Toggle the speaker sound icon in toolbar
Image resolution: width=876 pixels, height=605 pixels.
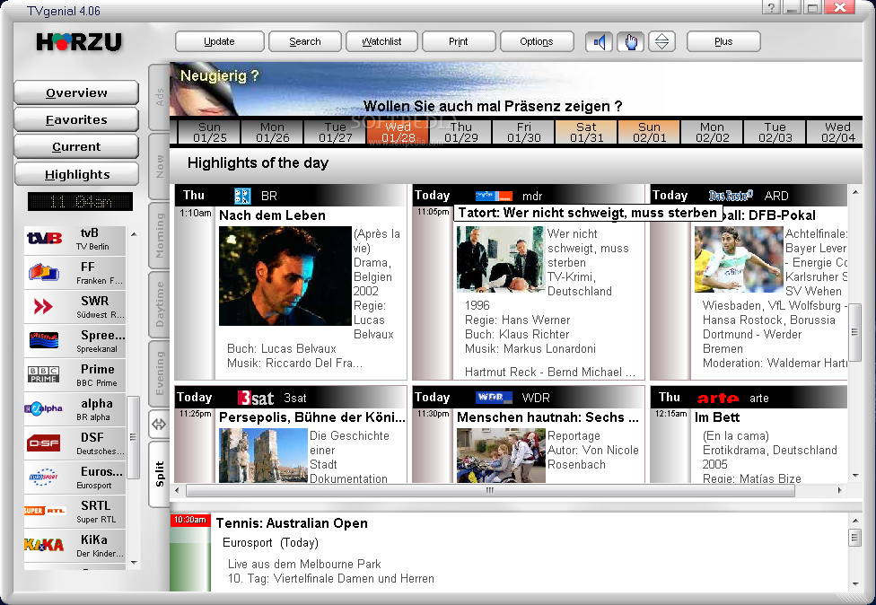tap(599, 42)
